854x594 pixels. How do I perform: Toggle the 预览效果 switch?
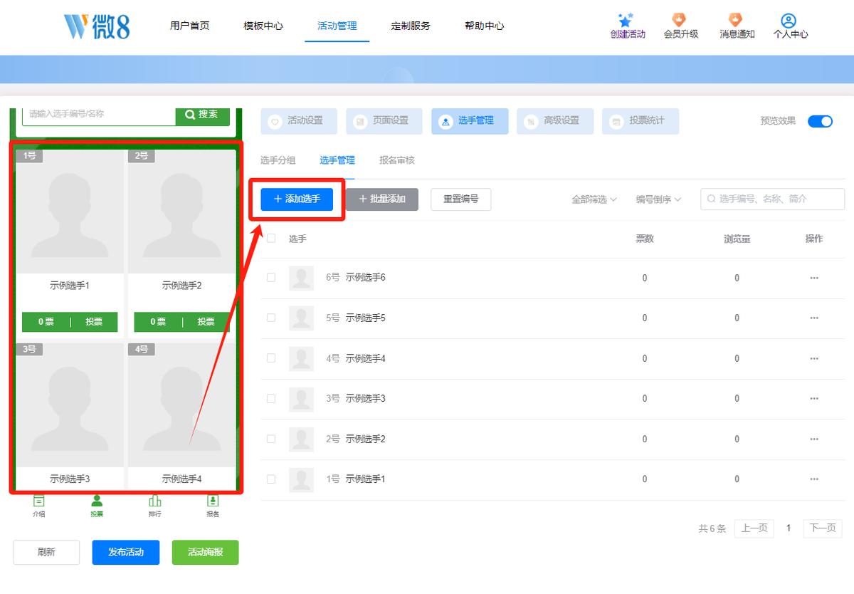pyautogui.click(x=820, y=121)
